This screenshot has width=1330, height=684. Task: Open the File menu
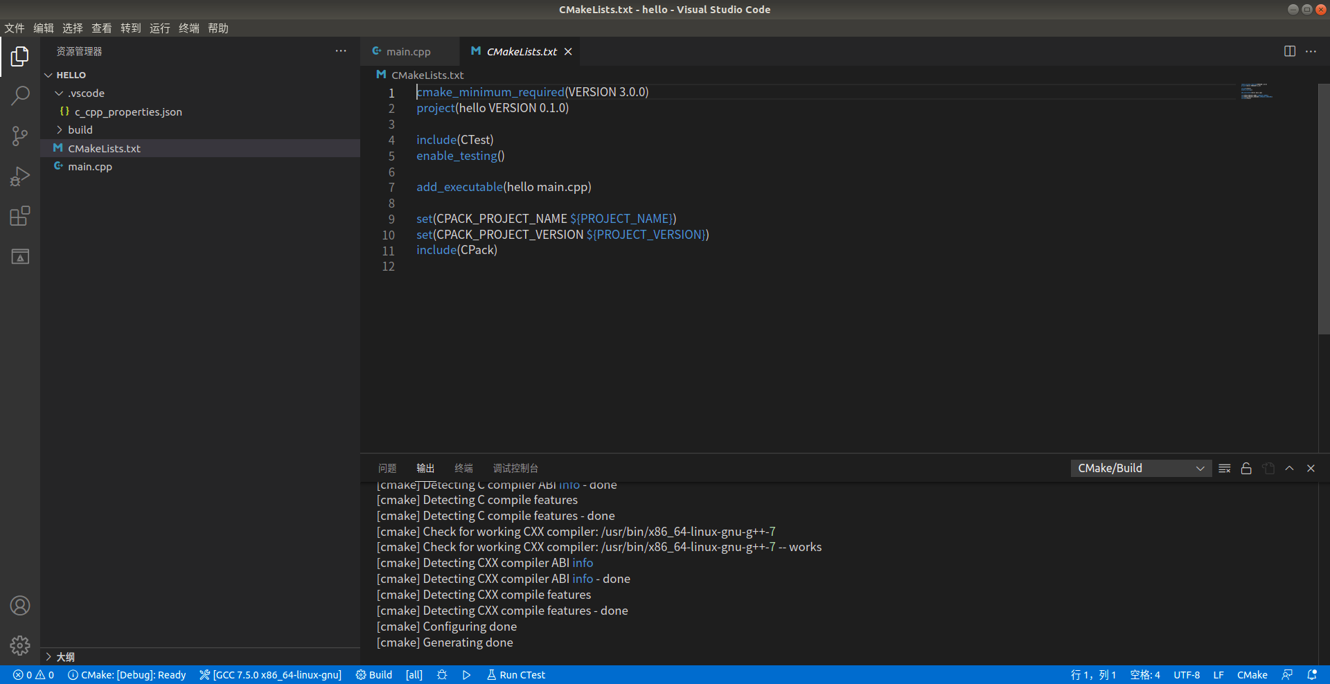[15, 28]
